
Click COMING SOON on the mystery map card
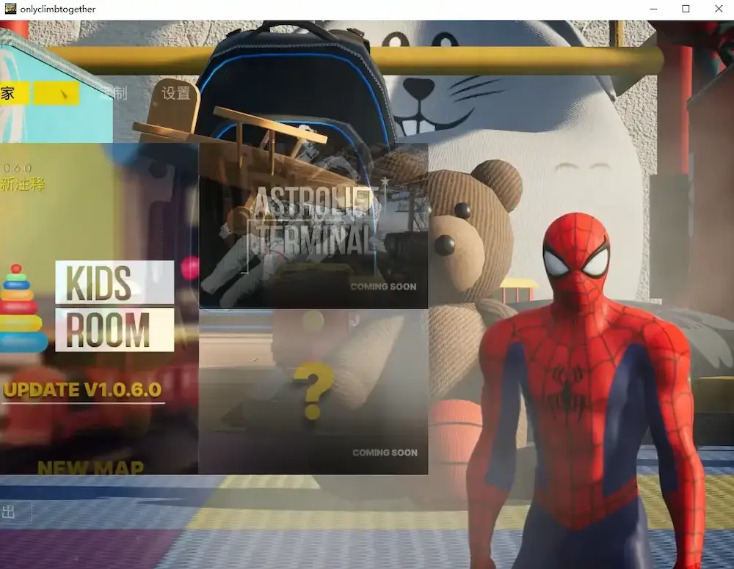385,453
